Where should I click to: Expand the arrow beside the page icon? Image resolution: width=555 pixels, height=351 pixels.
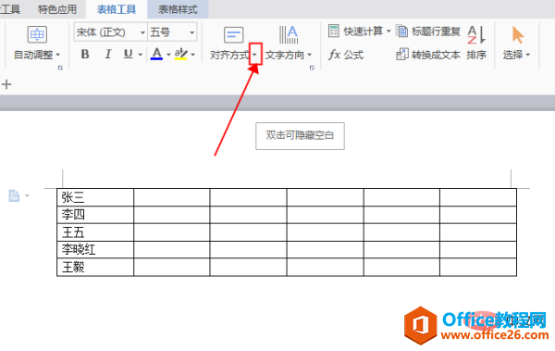click(27, 195)
